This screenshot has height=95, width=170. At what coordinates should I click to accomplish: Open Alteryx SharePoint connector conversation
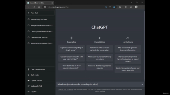coord(40,25)
